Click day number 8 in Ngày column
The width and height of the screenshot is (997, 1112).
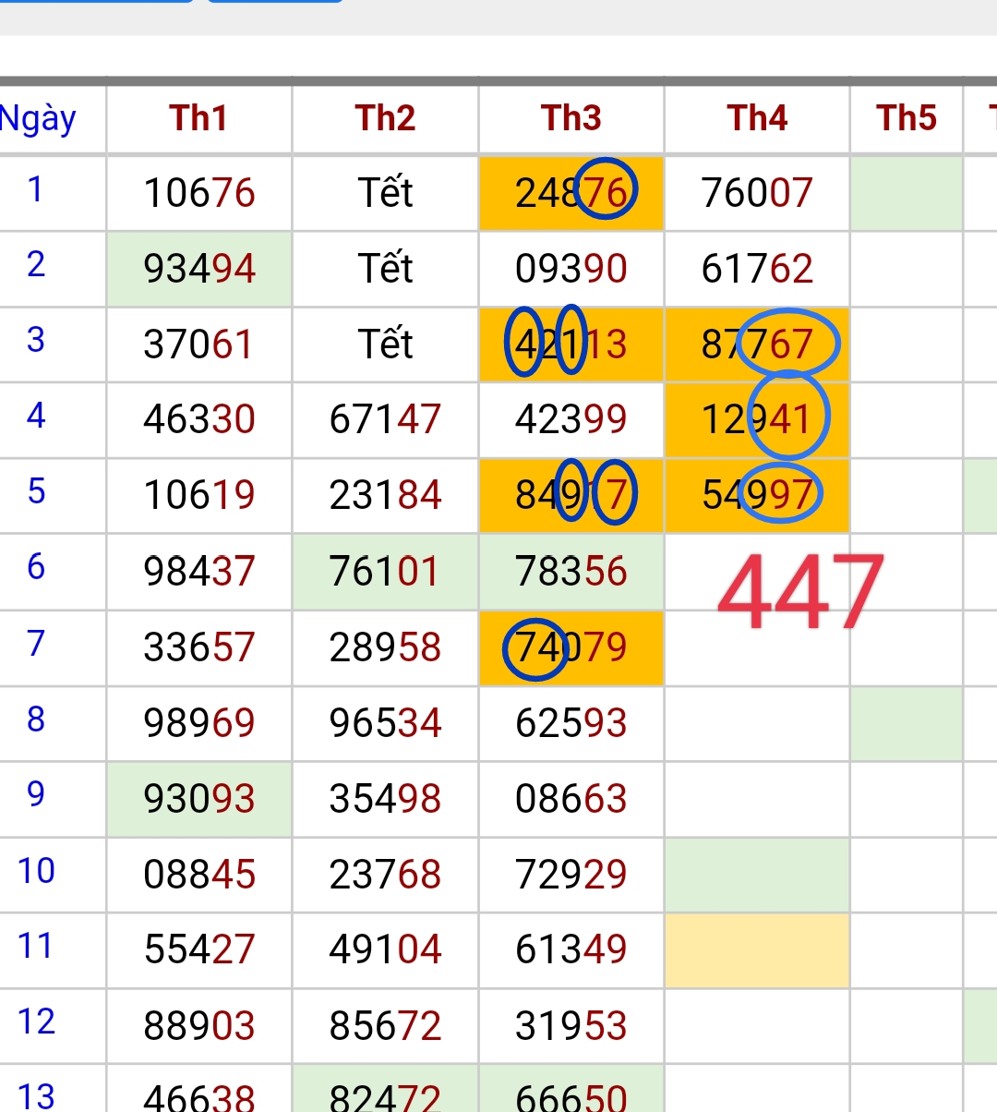coord(36,719)
